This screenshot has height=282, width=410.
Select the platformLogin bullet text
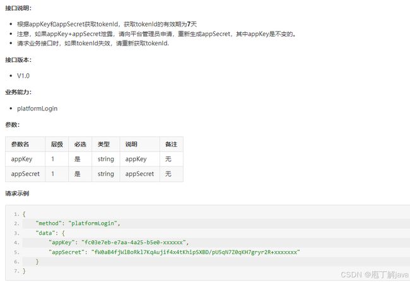[x=37, y=109]
